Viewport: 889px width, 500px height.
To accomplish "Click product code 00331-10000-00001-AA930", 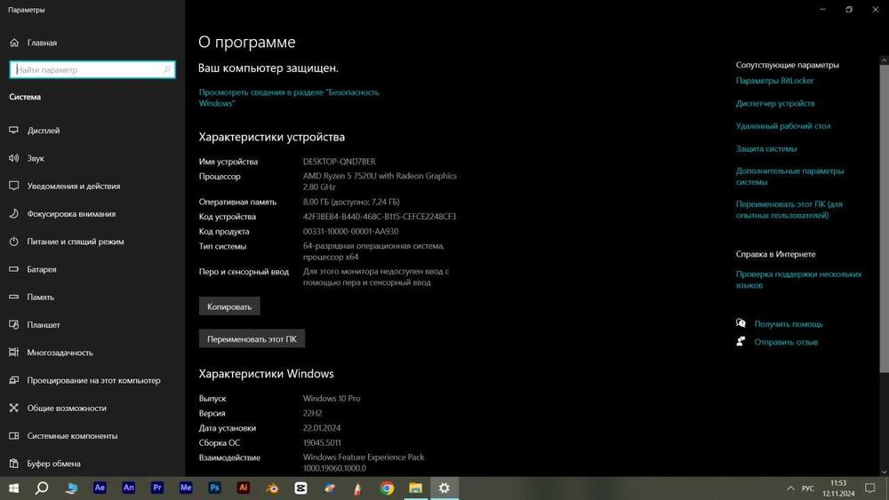I will click(350, 231).
